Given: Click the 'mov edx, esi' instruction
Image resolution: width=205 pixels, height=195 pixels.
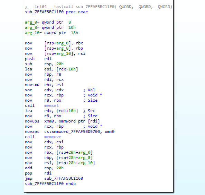Looking at the screenshot, I should point(44,142).
